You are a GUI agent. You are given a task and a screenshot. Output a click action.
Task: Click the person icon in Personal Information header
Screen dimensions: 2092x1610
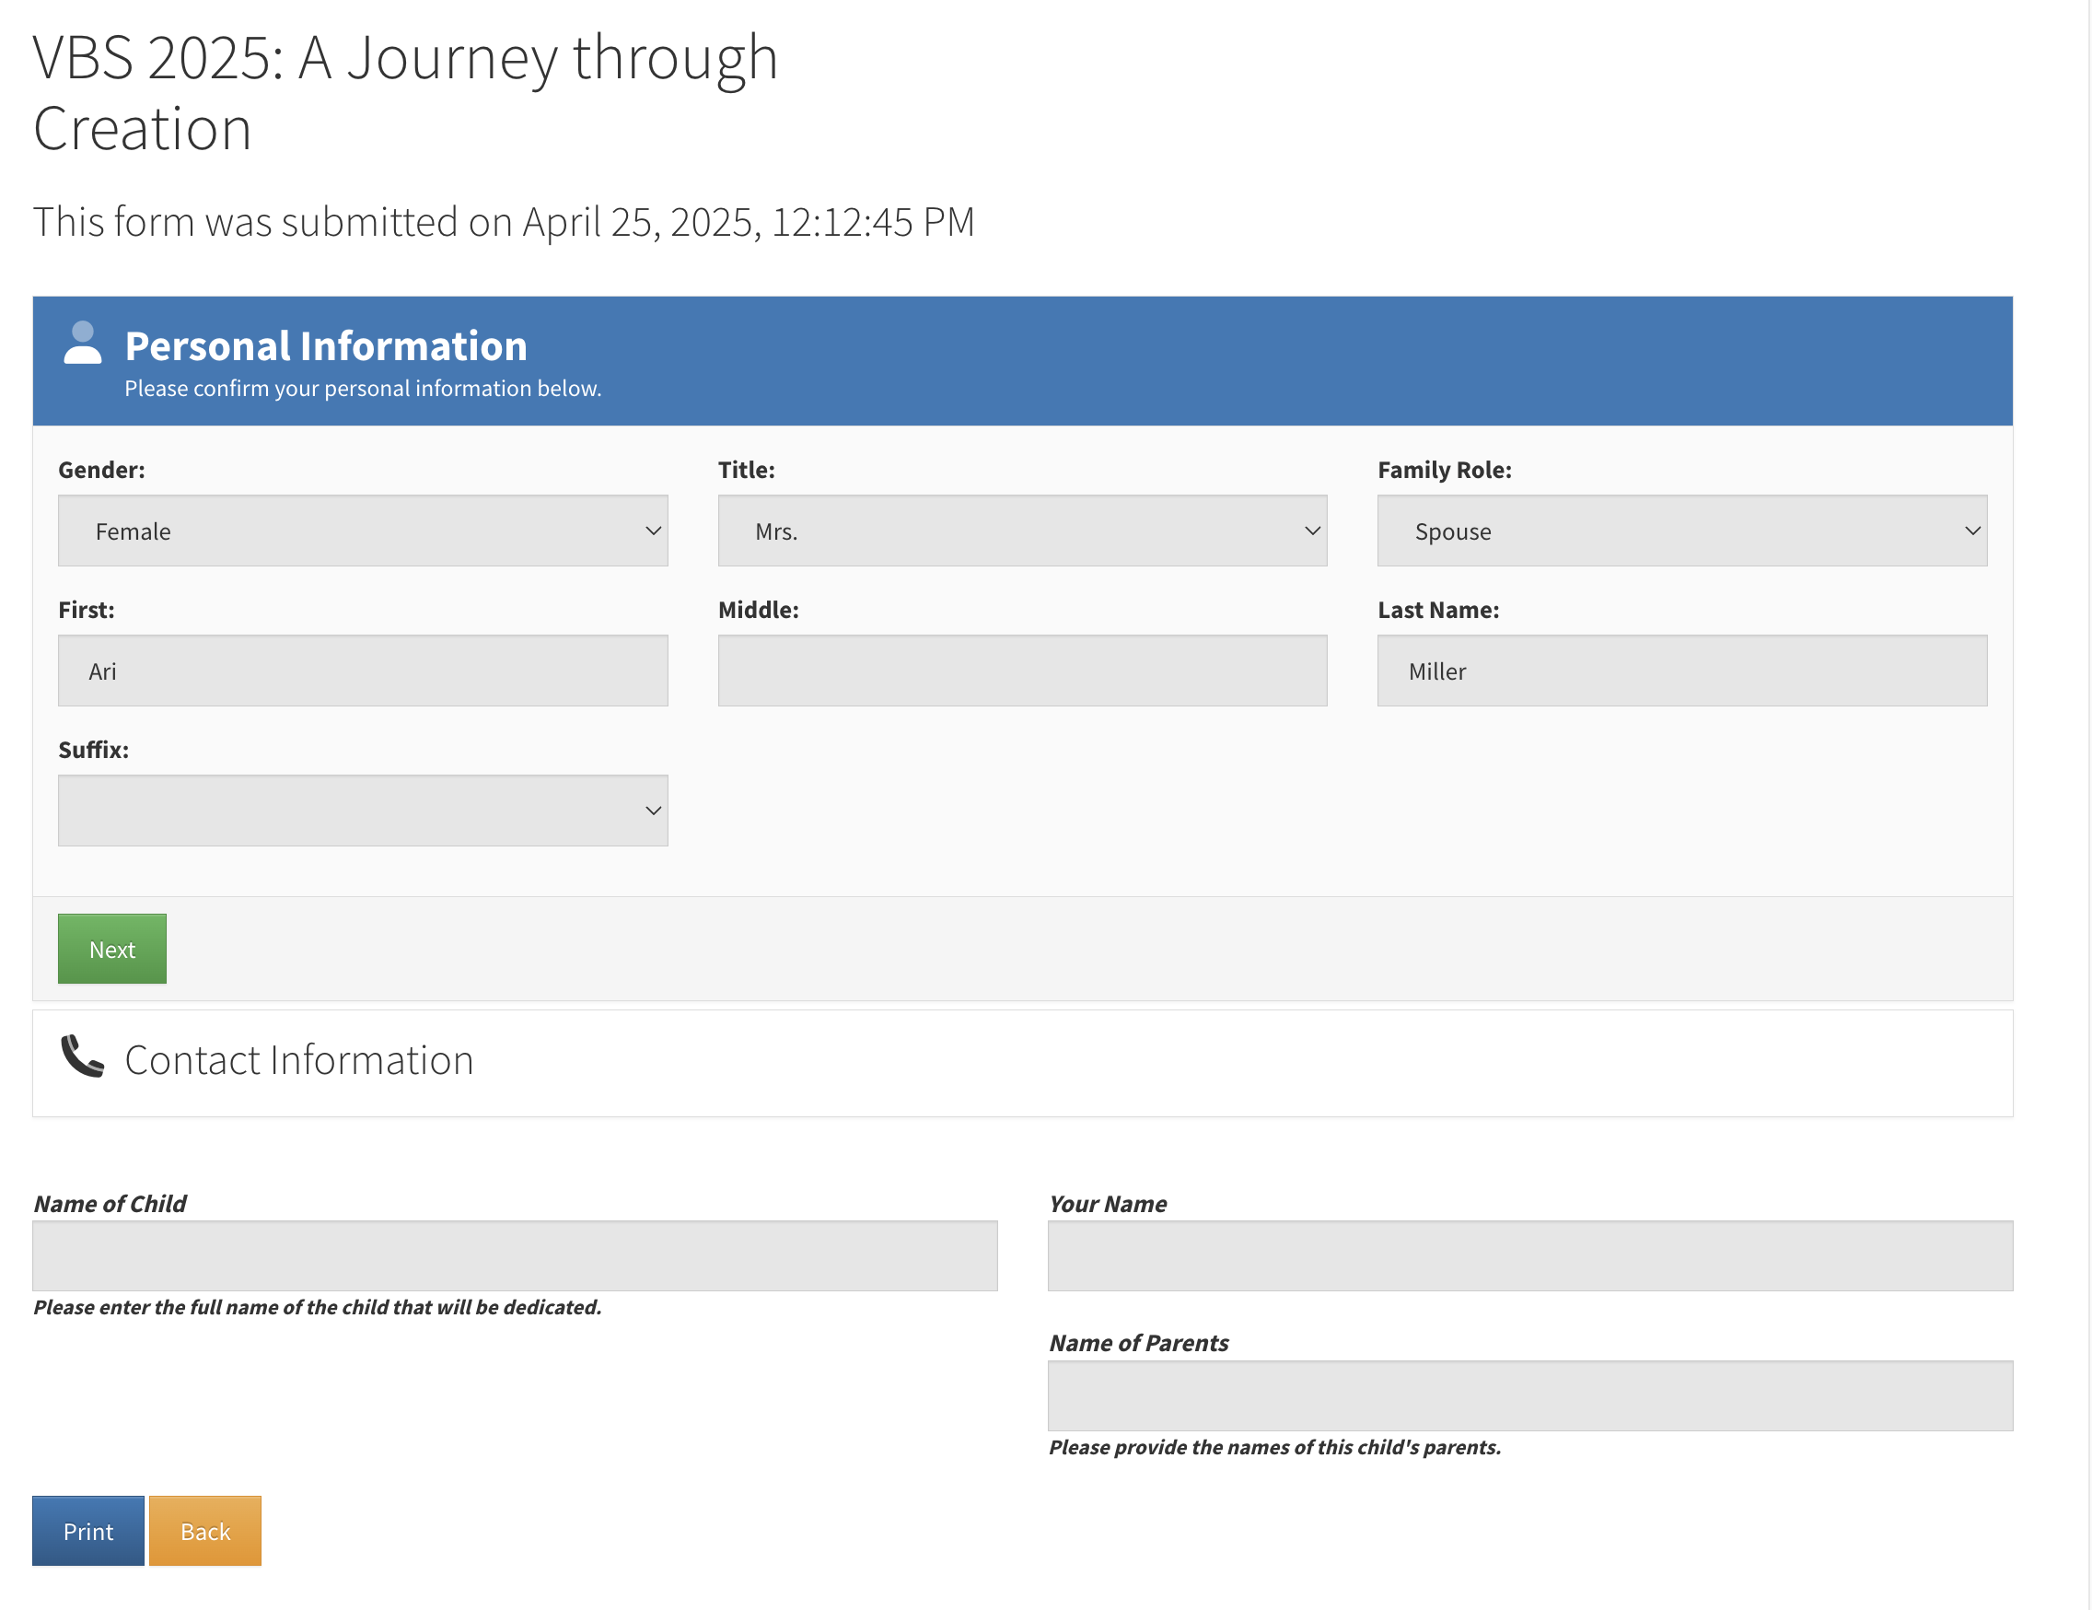coord(82,343)
